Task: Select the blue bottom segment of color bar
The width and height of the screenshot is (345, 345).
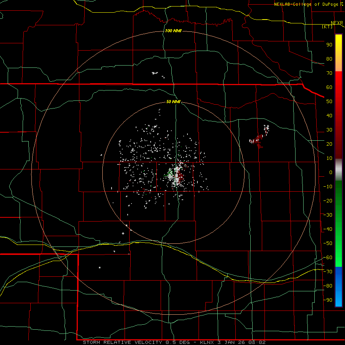Action: (338, 287)
